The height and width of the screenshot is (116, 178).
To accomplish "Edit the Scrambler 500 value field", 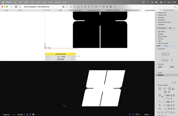I will pos(172,28).
